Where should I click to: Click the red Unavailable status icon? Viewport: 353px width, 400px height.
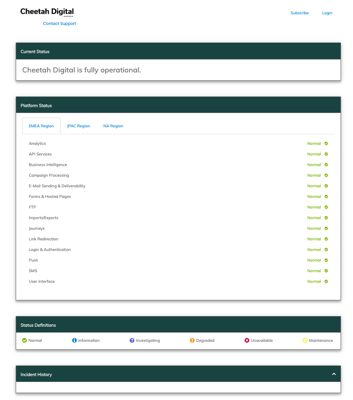[247, 340]
